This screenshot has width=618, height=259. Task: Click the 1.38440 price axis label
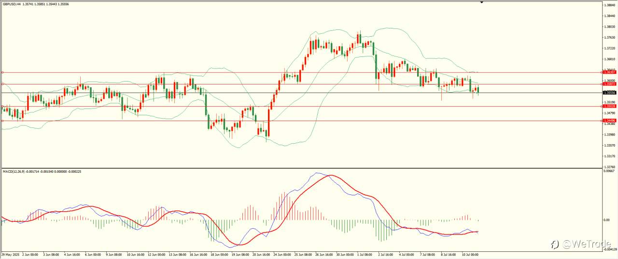point(609,16)
